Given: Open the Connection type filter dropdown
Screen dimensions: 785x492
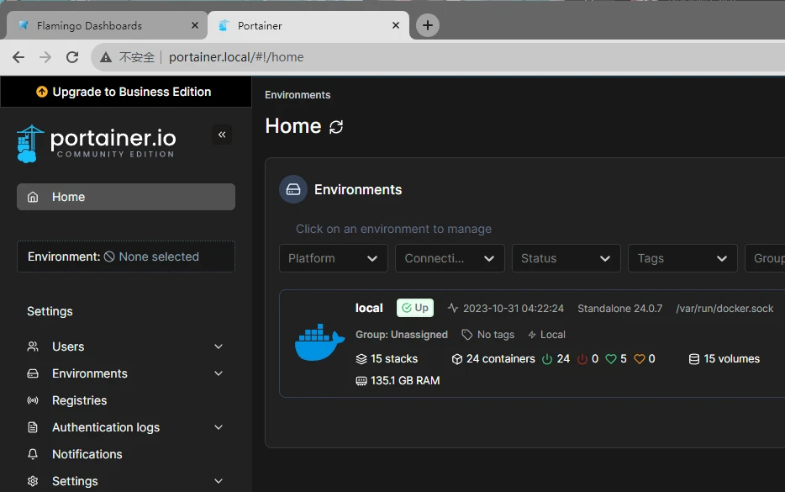Looking at the screenshot, I should [x=450, y=258].
